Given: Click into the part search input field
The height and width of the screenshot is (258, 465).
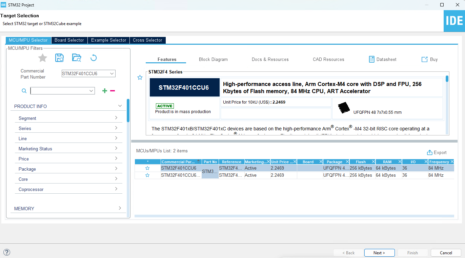Looking at the screenshot, I should [59, 91].
